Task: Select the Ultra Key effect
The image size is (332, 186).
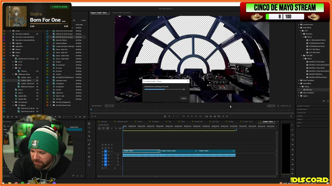Action: click(309, 90)
